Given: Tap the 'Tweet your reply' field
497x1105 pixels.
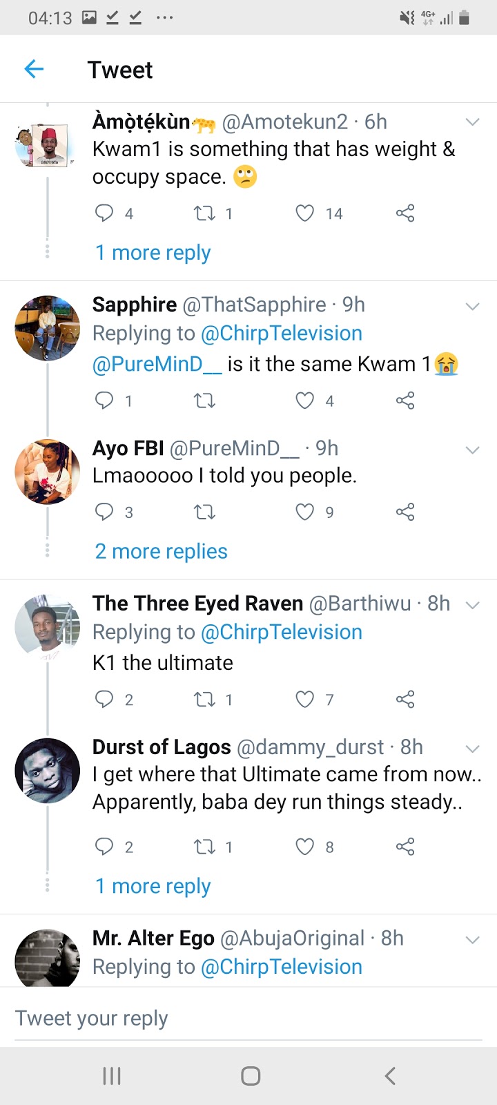Looking at the screenshot, I should click(x=248, y=1019).
